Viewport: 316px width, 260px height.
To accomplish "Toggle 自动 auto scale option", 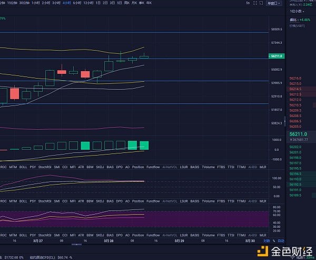I will (x=274, y=241).
